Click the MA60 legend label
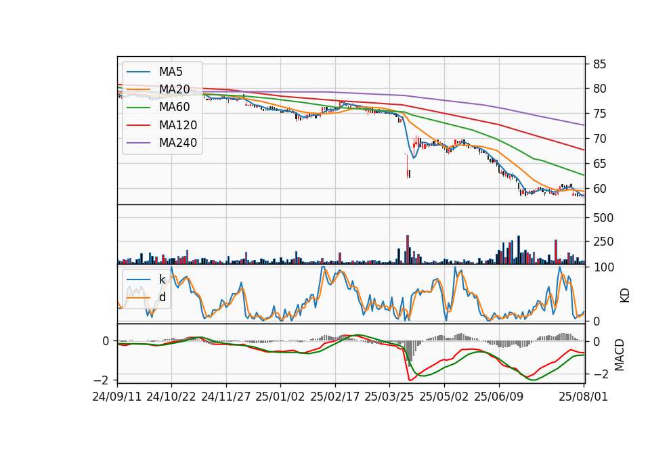This screenshot has width=650, height=467. pyautogui.click(x=175, y=108)
